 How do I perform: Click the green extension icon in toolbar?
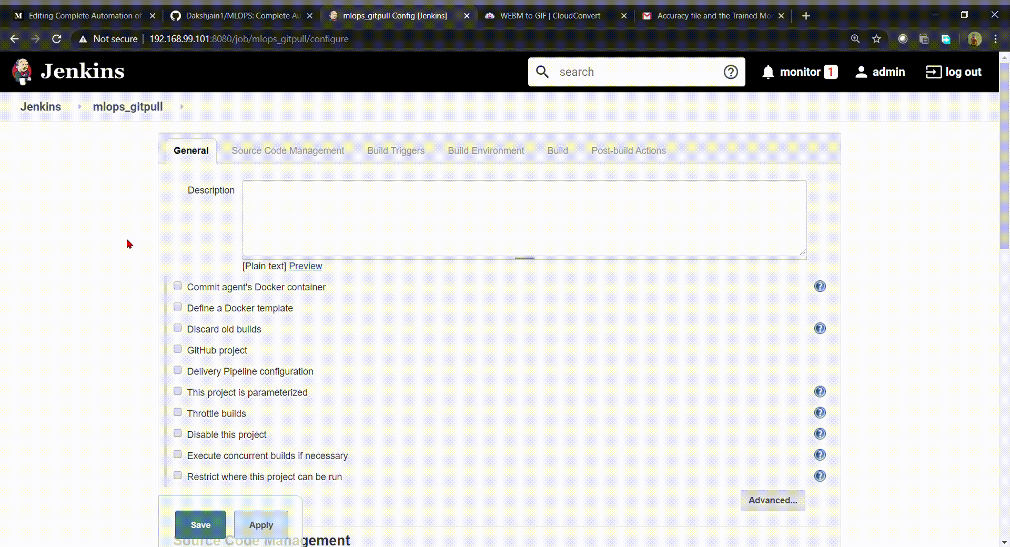945,39
